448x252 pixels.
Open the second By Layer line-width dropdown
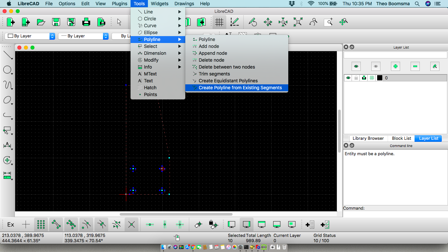coord(83,36)
